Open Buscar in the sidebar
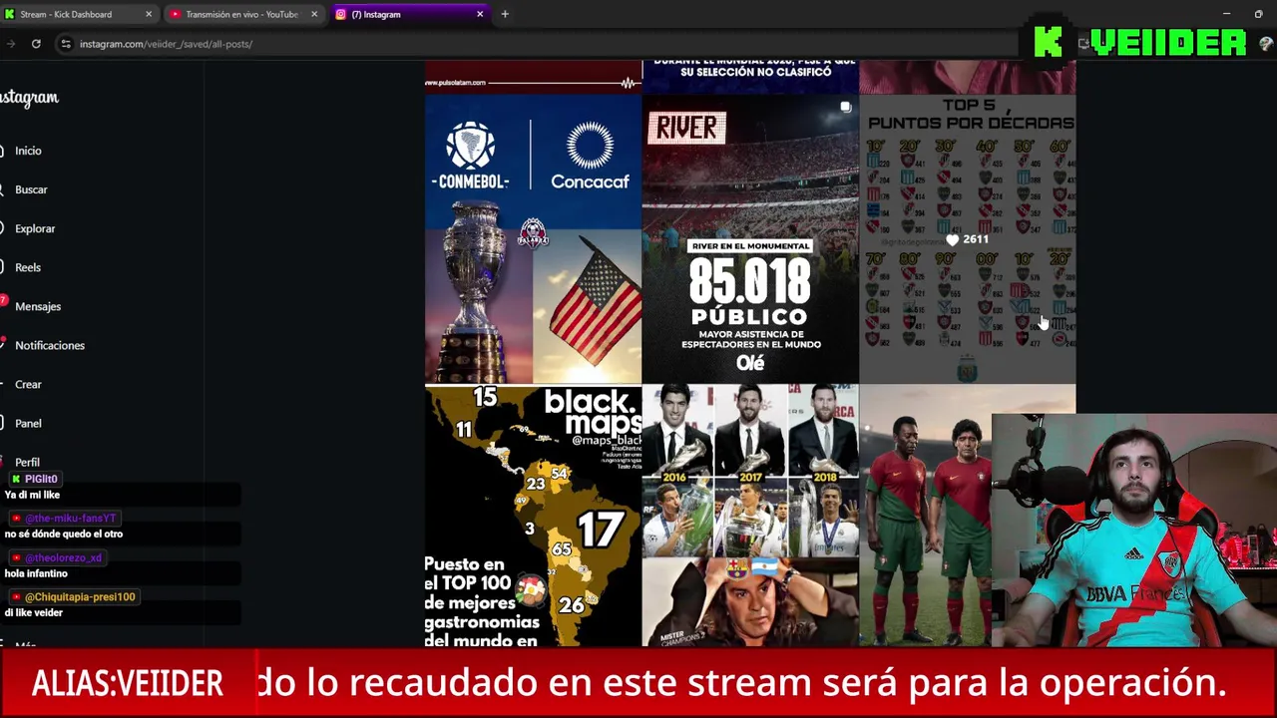 coord(31,189)
